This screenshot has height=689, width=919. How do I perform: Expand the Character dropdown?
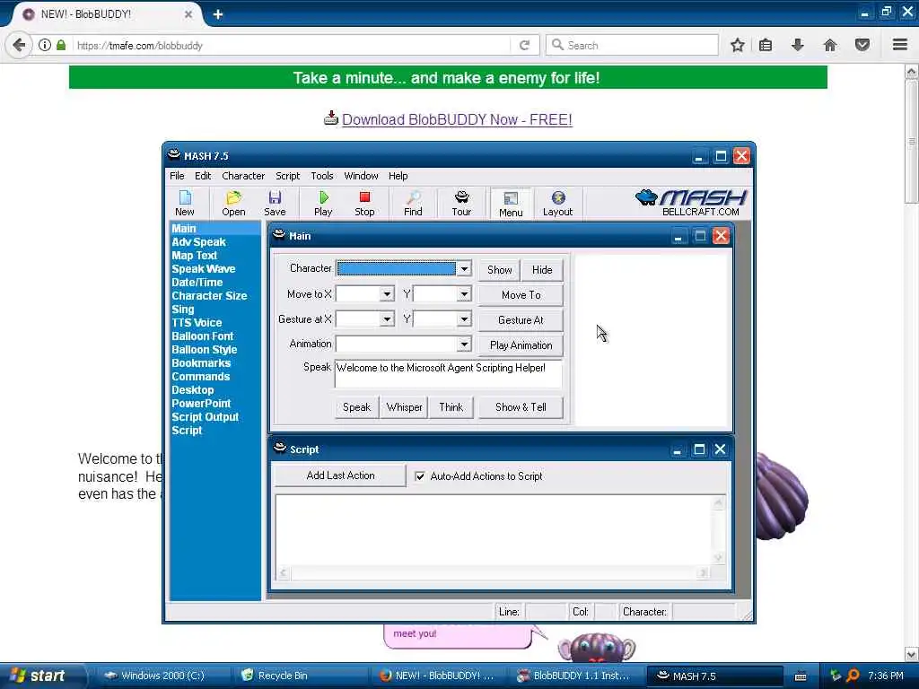coord(464,269)
